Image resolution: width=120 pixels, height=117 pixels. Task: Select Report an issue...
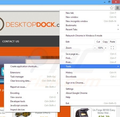(32, 87)
